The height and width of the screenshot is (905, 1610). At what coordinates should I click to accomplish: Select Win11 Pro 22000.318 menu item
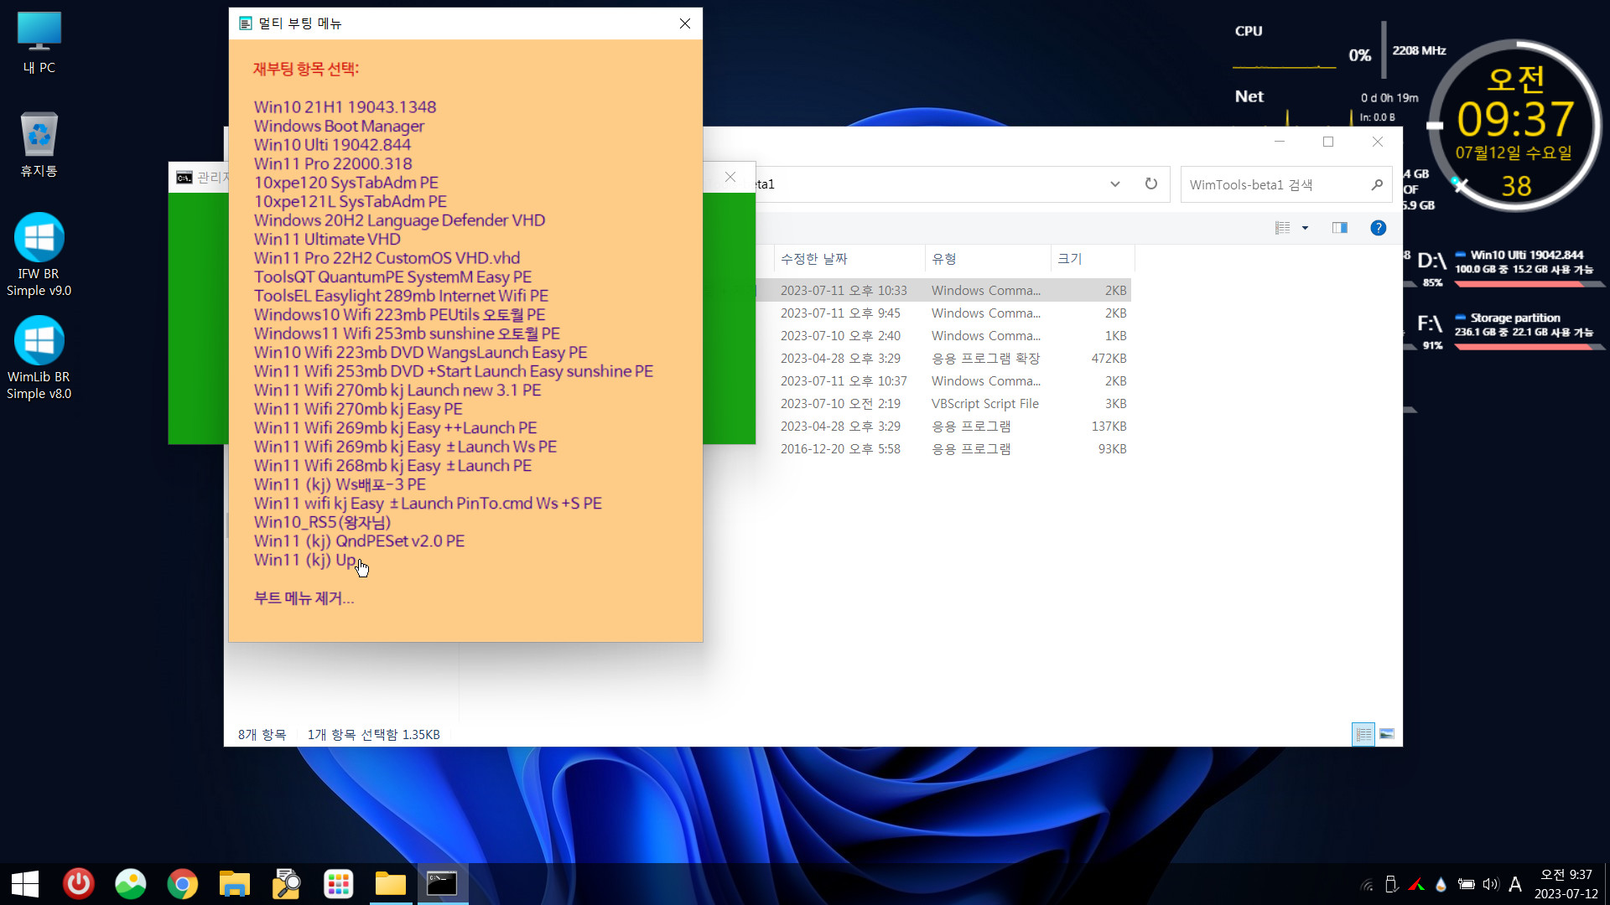[333, 163]
